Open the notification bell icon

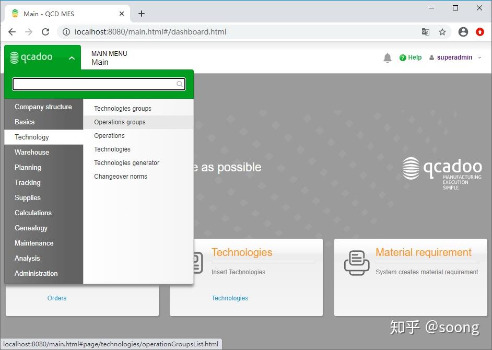pos(388,57)
